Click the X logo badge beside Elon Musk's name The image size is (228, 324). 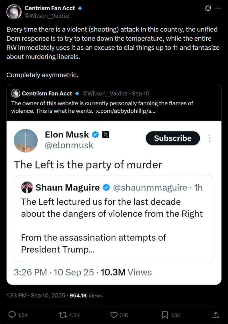pyautogui.click(x=105, y=134)
